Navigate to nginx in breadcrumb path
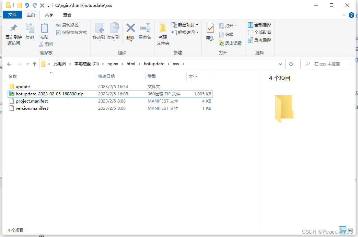Screen dimensions: 358x237 coord(113,64)
